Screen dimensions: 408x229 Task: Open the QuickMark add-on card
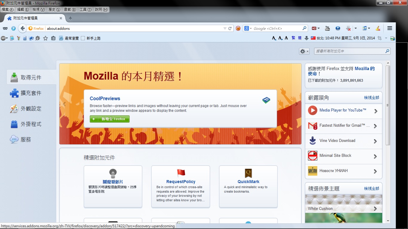(x=248, y=186)
